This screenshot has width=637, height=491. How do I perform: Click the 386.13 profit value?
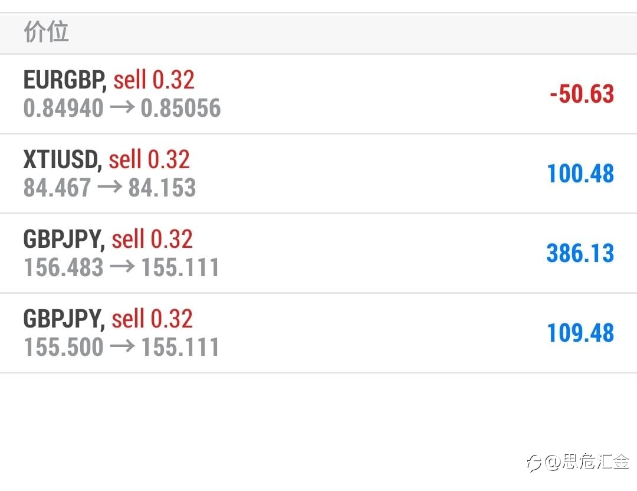point(580,253)
